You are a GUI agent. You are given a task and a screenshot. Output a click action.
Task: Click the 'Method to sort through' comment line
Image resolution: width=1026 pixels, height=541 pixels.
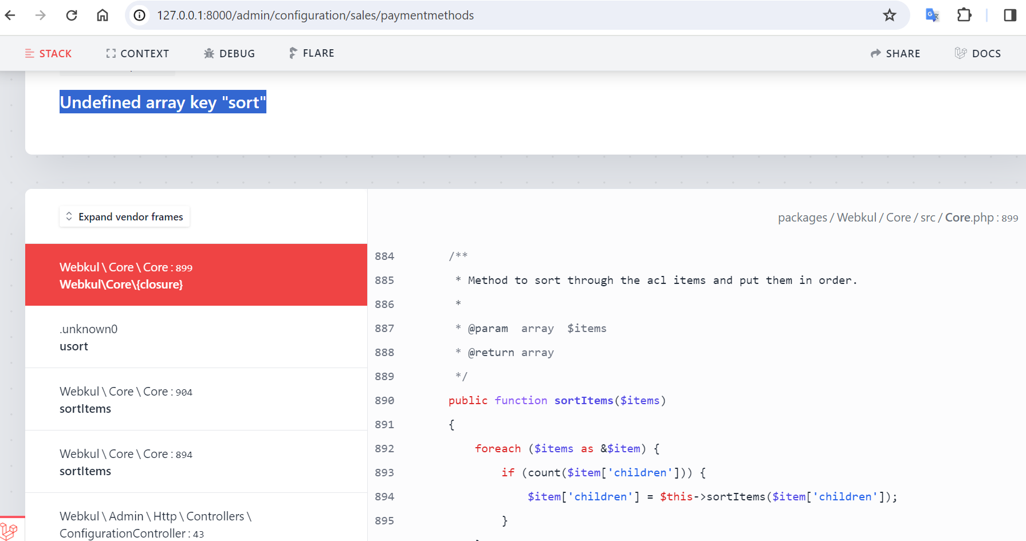pos(656,281)
